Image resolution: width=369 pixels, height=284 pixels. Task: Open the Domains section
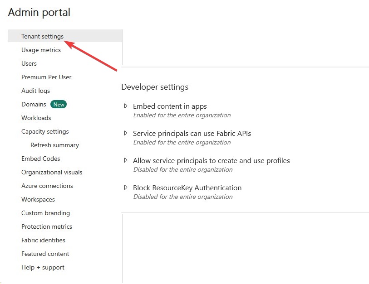click(x=34, y=104)
